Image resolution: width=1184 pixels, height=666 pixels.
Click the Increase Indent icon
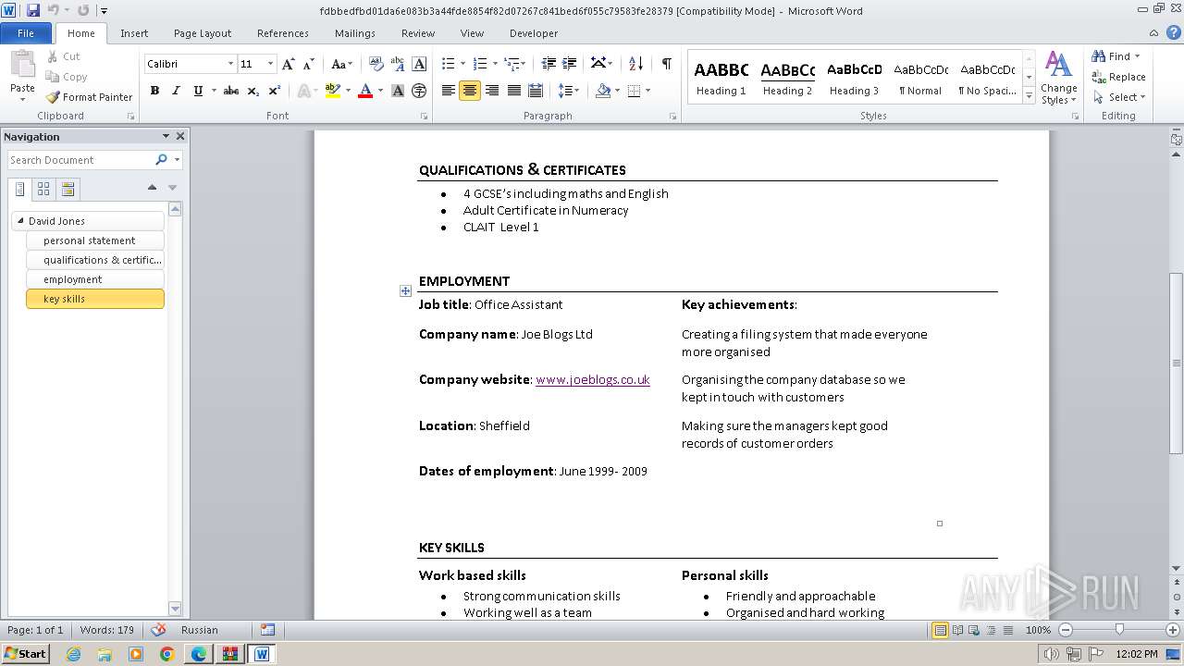tap(570, 64)
